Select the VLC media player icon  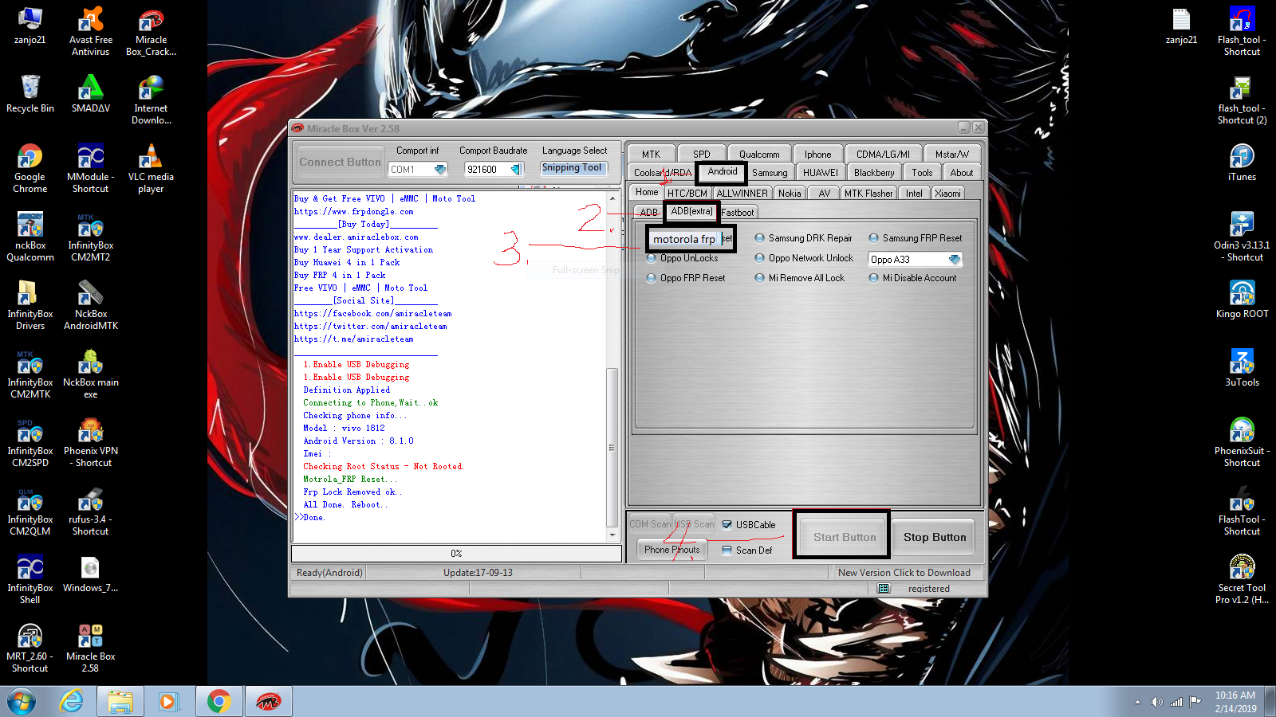tap(151, 169)
